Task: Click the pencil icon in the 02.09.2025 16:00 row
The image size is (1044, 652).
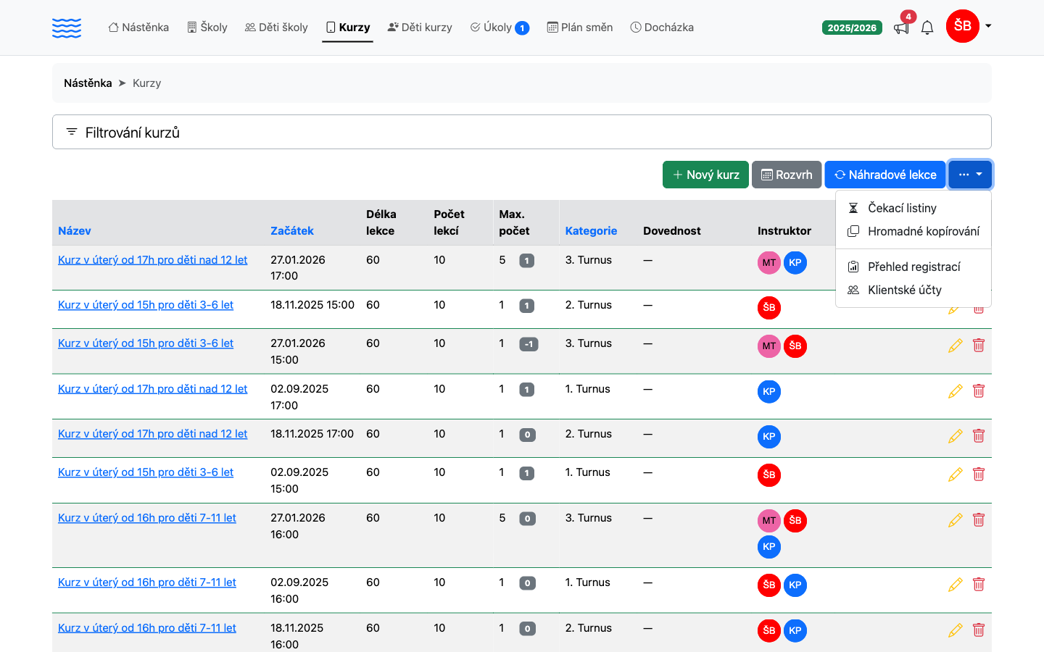Action: coord(956,585)
